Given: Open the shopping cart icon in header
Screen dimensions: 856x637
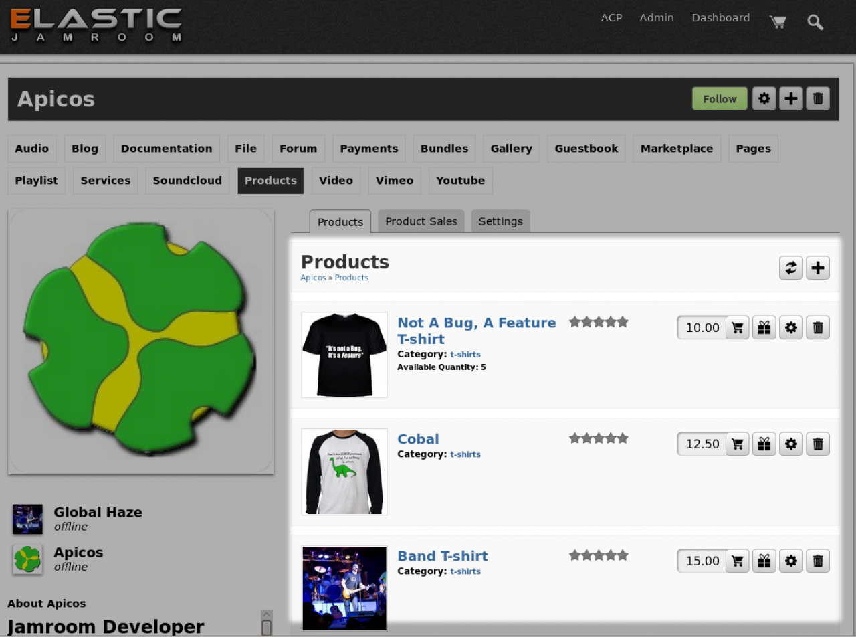Looking at the screenshot, I should pyautogui.click(x=777, y=21).
